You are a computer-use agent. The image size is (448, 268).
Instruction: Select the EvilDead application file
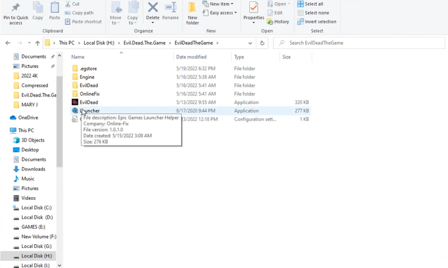click(x=190, y=102)
